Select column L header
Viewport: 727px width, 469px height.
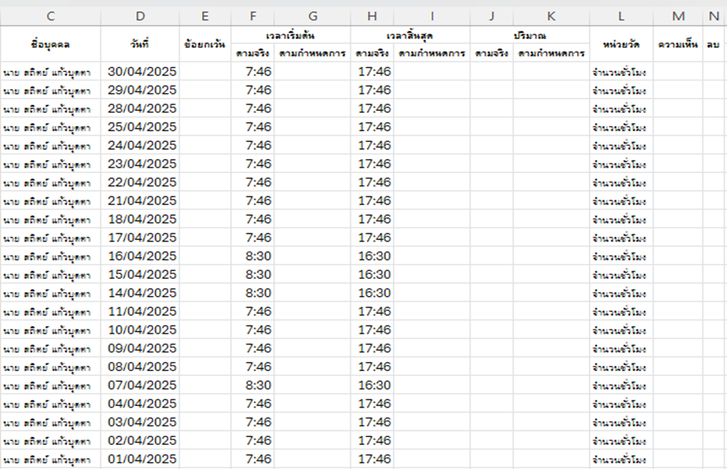620,16
